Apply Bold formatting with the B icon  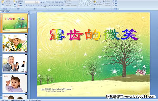[x=26, y=6]
